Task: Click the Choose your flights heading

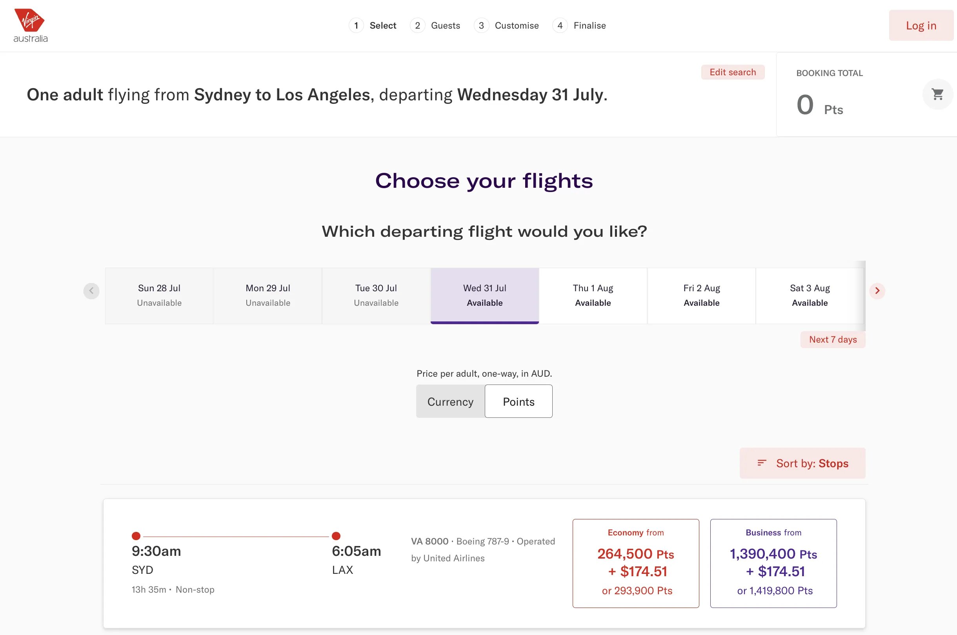Action: 484,181
